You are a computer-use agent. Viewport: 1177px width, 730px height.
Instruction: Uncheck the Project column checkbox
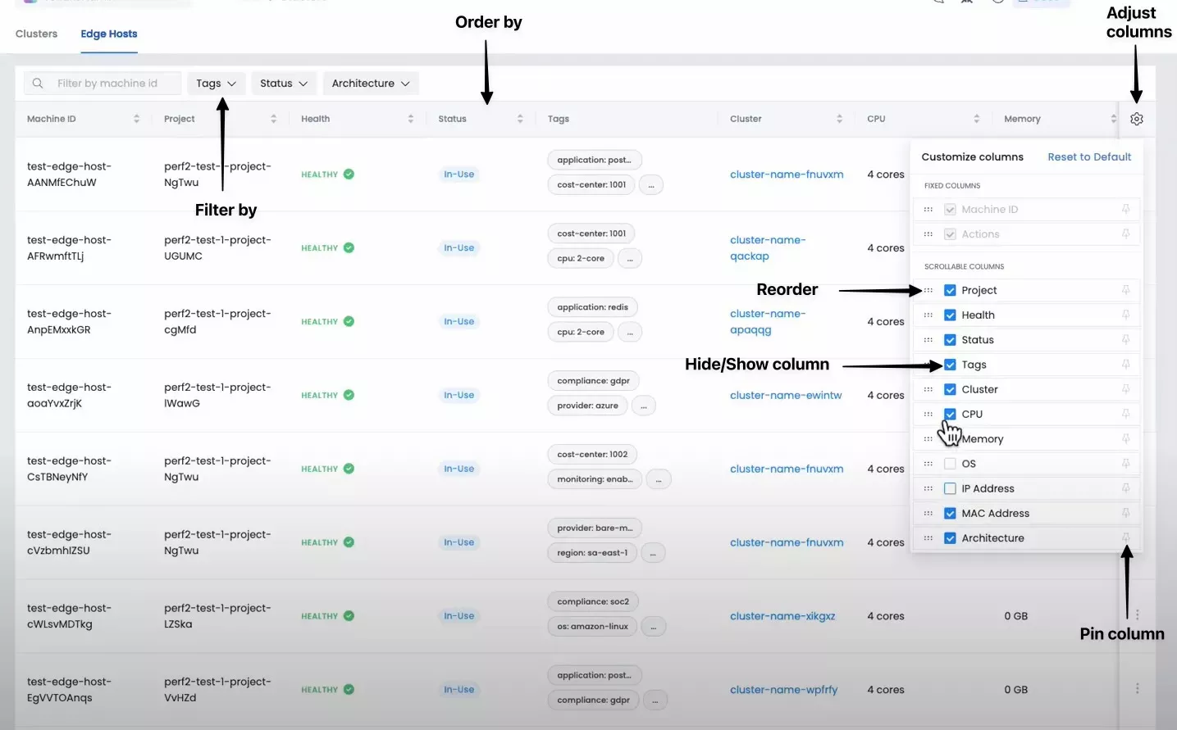pos(950,290)
